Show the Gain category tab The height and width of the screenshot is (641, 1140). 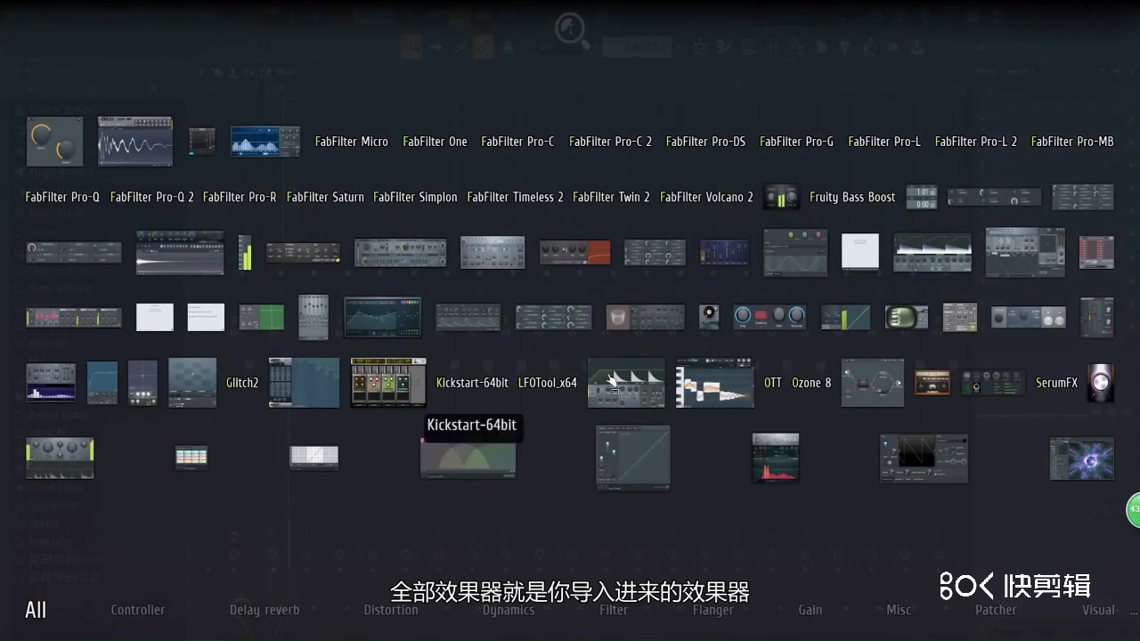(810, 610)
